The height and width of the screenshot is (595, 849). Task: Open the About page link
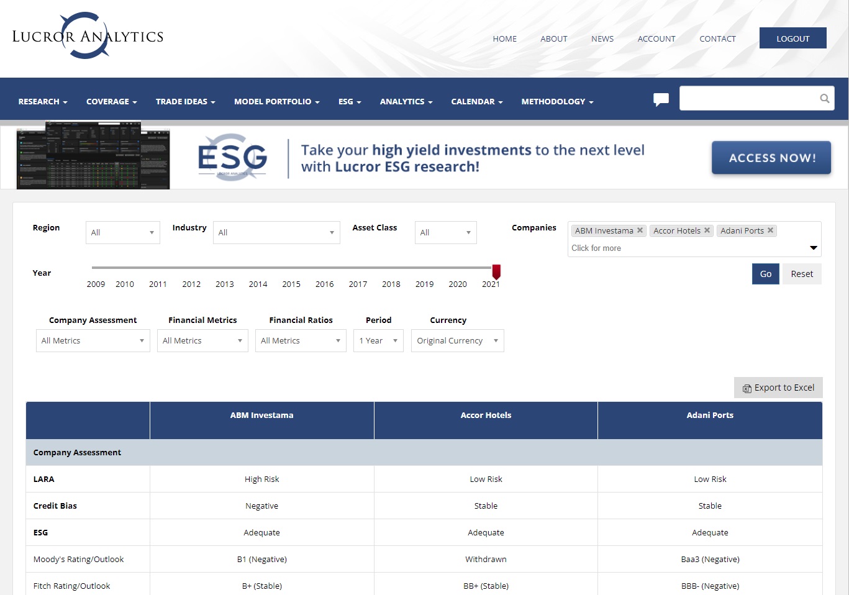click(554, 39)
